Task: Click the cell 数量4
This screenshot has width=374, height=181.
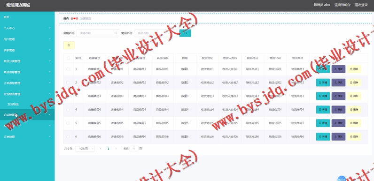Action: tap(185, 110)
